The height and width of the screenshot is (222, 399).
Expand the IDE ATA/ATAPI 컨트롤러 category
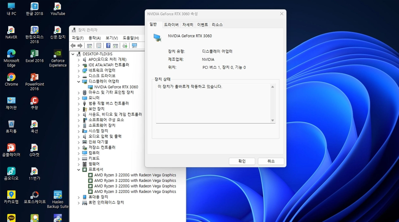pyautogui.click(x=79, y=65)
